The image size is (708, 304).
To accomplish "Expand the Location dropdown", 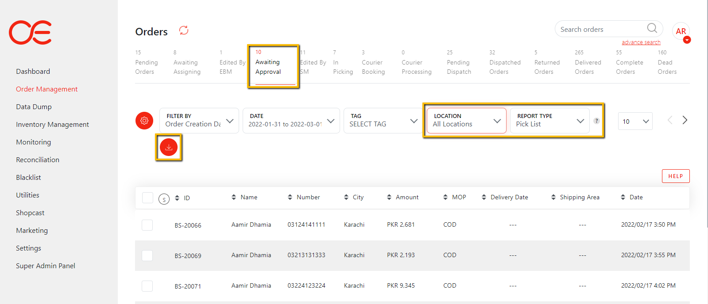I will pyautogui.click(x=466, y=121).
